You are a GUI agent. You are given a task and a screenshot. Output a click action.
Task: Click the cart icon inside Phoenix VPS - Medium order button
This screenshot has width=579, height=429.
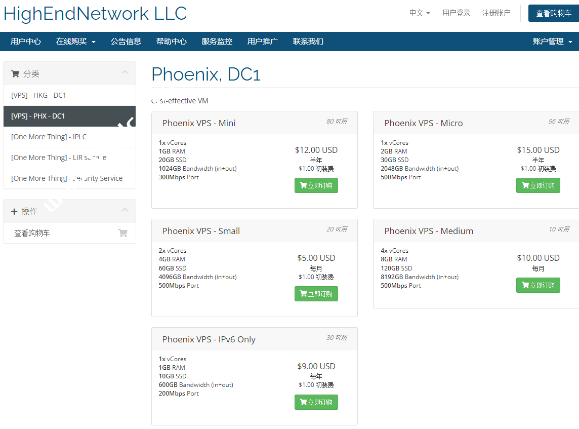(526, 285)
